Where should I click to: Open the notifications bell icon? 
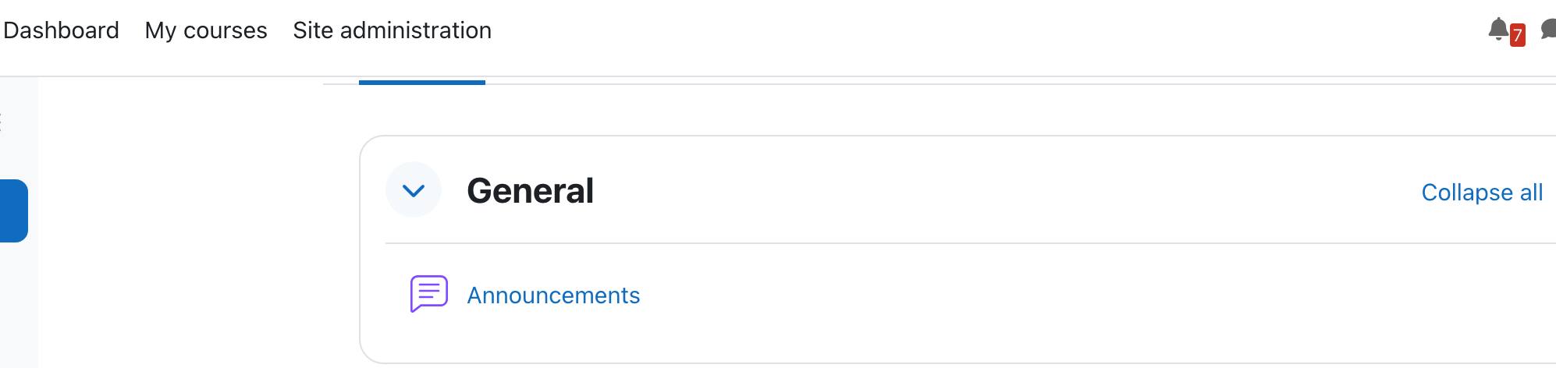tap(1497, 30)
